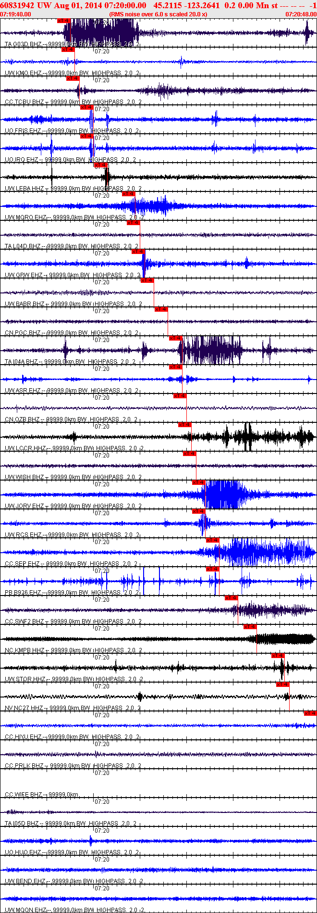The image size is (317, 913).
Task: Select station label TA L04D BHZ
Action: [23, 246]
